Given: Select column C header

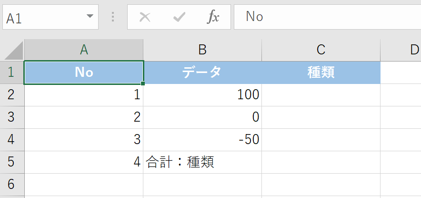Looking at the screenshot, I should [321, 50].
